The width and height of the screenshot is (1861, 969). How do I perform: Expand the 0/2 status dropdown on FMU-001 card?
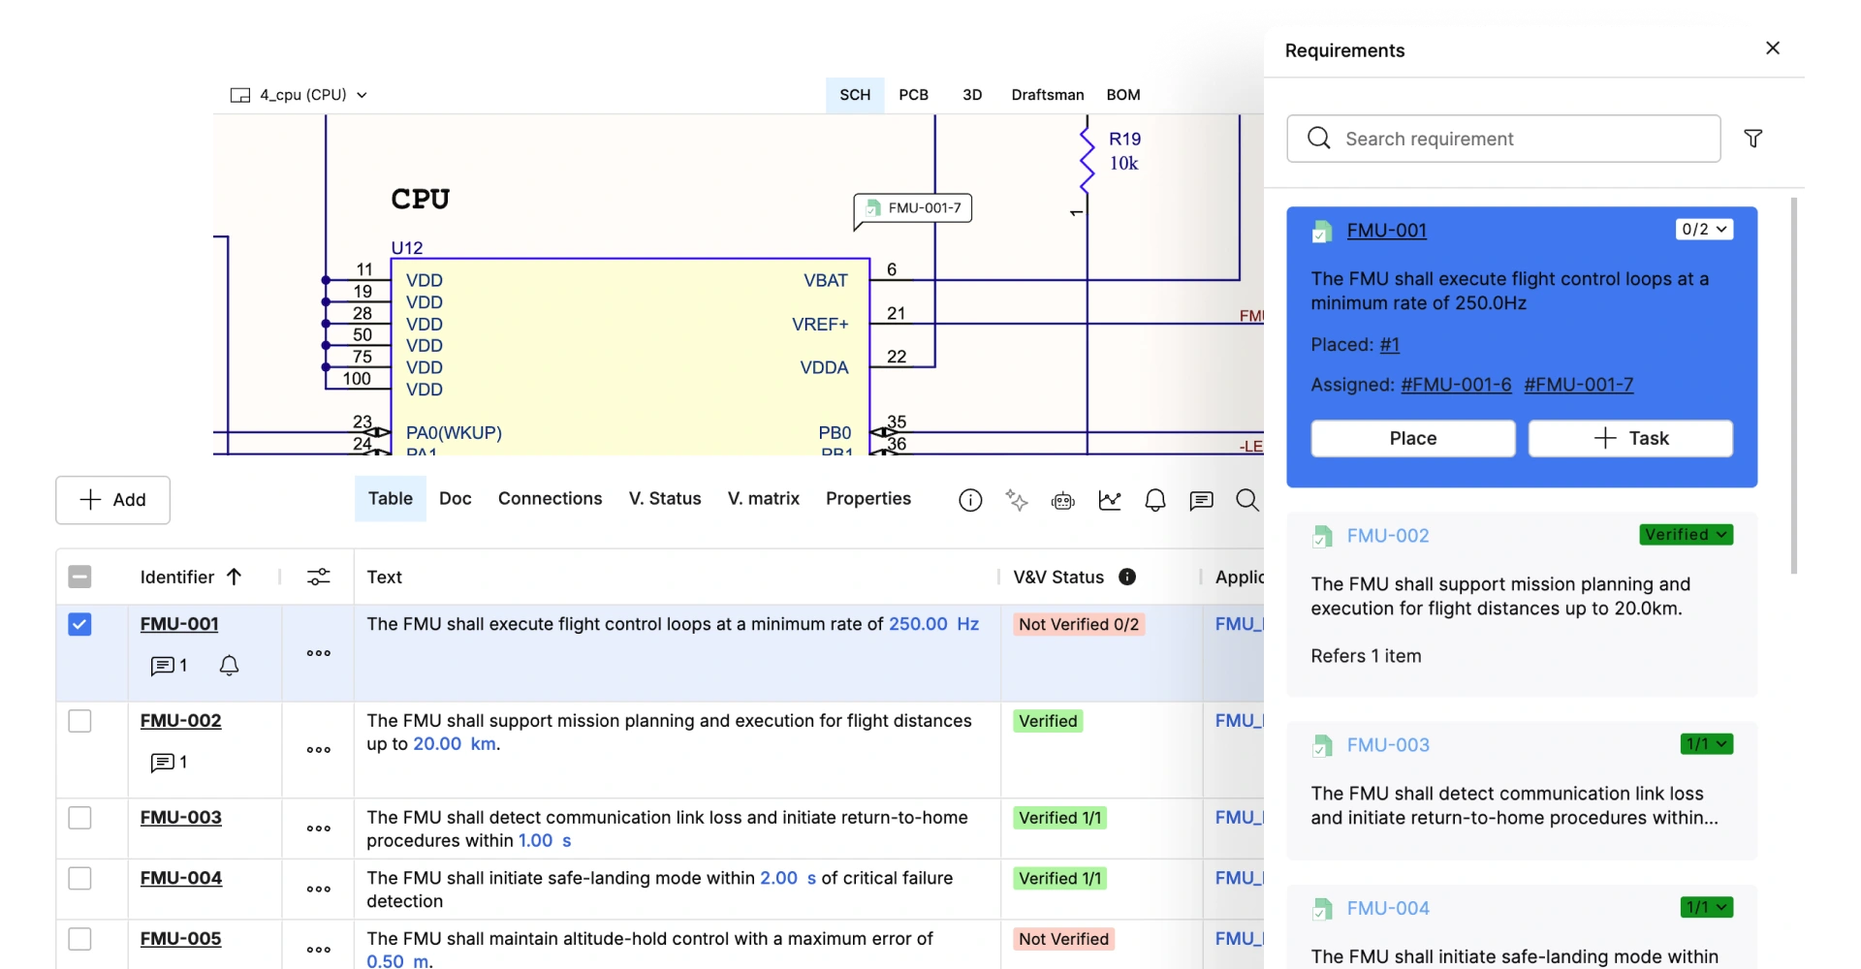coord(1704,230)
